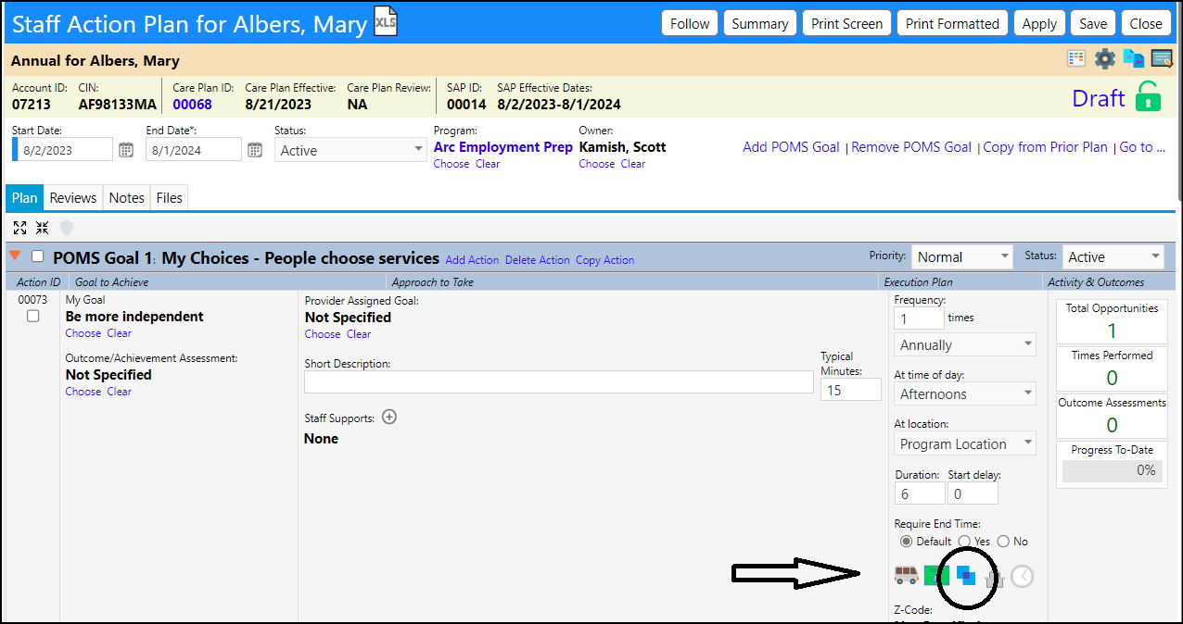Image resolution: width=1183 pixels, height=624 pixels.
Task: Click Copy Action link
Action: 605,260
